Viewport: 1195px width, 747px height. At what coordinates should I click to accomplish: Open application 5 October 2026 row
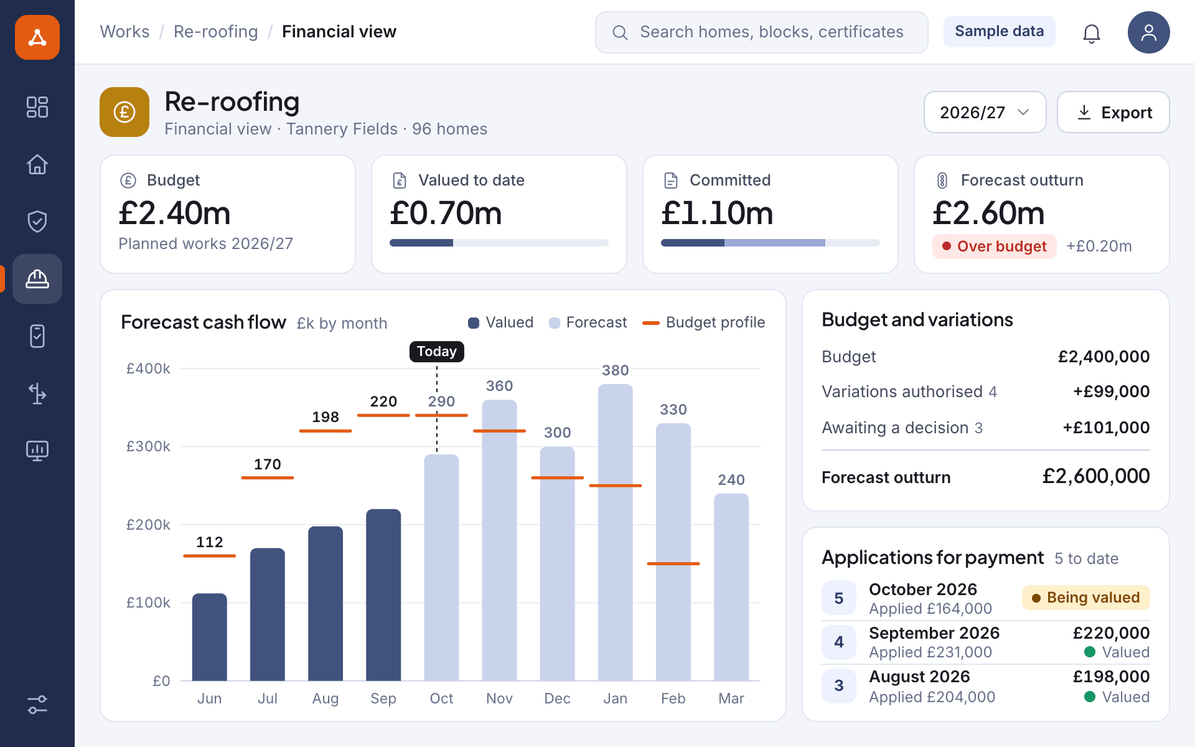click(x=986, y=598)
